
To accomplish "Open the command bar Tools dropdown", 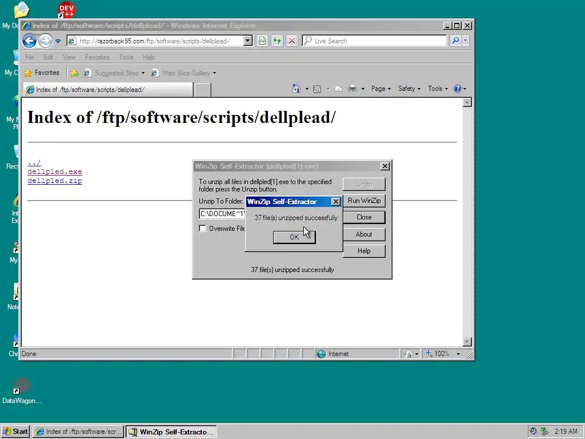I will (x=438, y=89).
